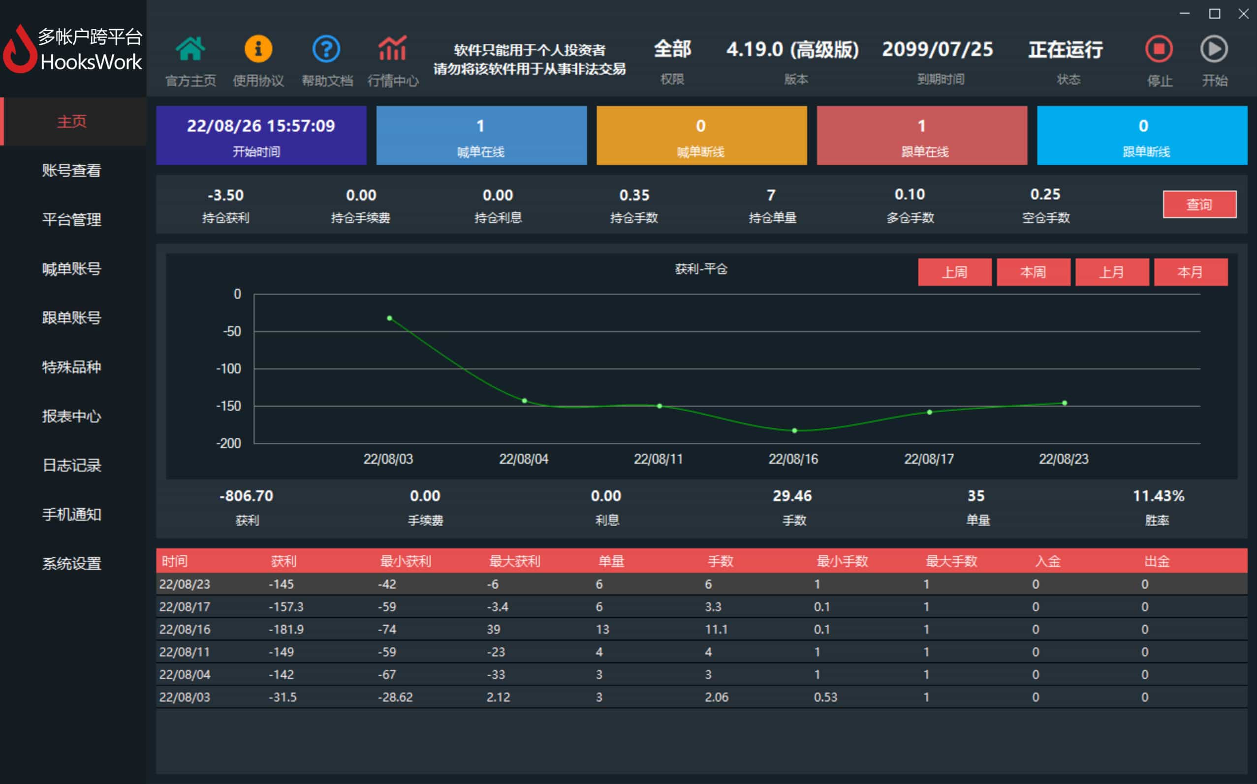
Task: Select the 22/08/03 table row
Action: 701,697
